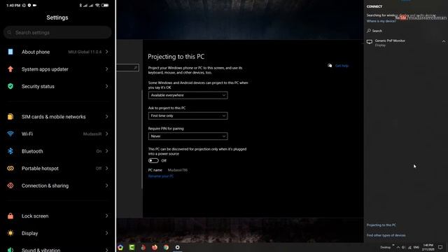This screenshot has width=448, height=252.
Task: Open the Action Center notification icon
Action: pyautogui.click(x=440, y=247)
